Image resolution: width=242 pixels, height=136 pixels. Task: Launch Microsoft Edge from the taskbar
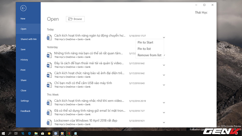29,133
